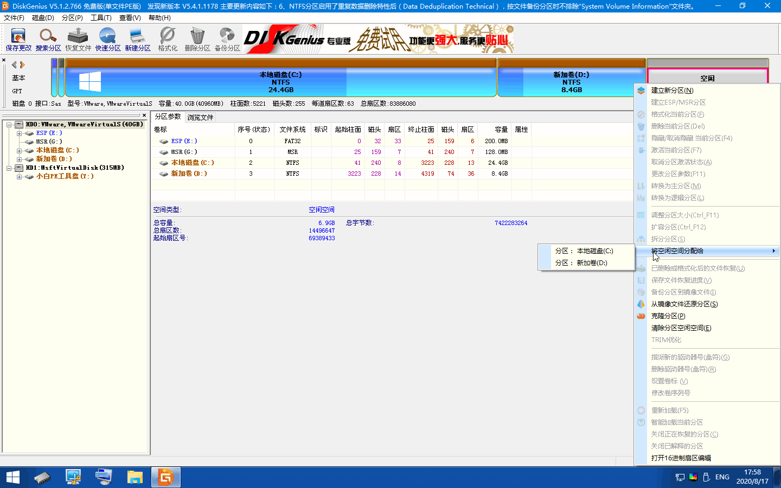
Task: Open the 磁盘(D) menu
Action: (x=43, y=18)
